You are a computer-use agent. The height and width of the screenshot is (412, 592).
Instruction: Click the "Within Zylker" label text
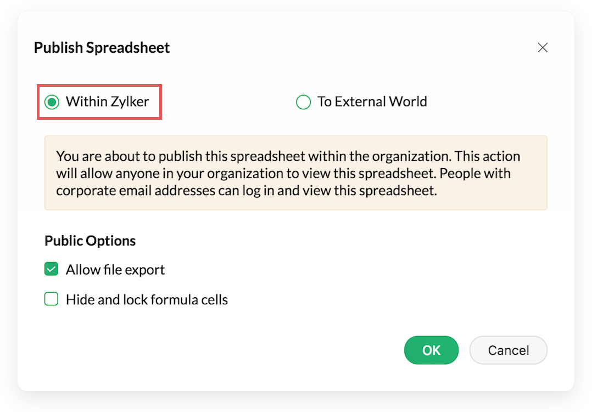(107, 102)
